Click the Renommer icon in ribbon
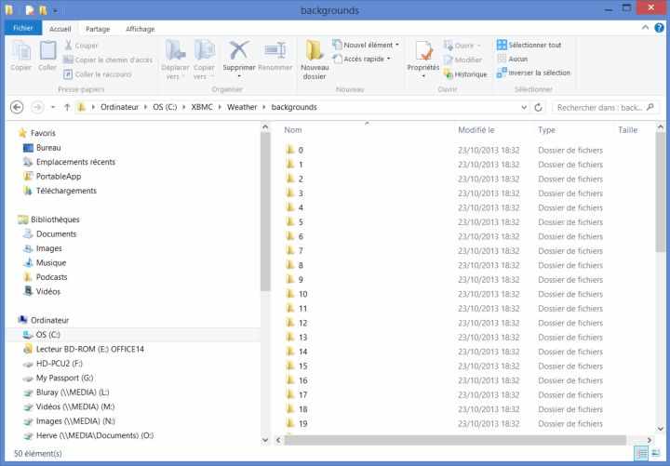Screen dimensions: 670x466 coord(275,51)
